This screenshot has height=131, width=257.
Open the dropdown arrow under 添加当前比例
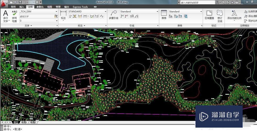pyautogui.click(x=234, y=21)
